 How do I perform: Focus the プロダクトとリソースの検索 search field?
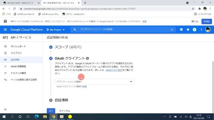123,29
